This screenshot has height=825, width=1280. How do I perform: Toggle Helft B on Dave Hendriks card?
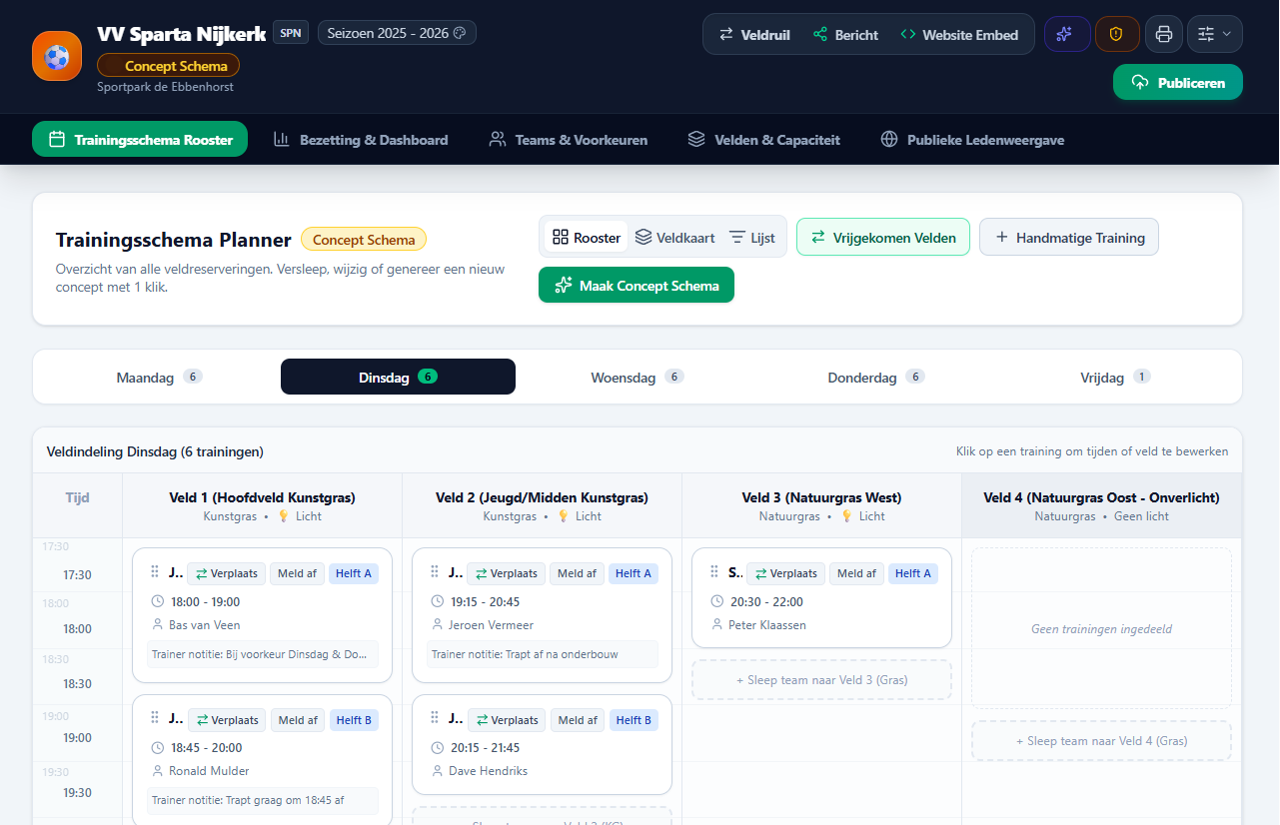click(634, 720)
